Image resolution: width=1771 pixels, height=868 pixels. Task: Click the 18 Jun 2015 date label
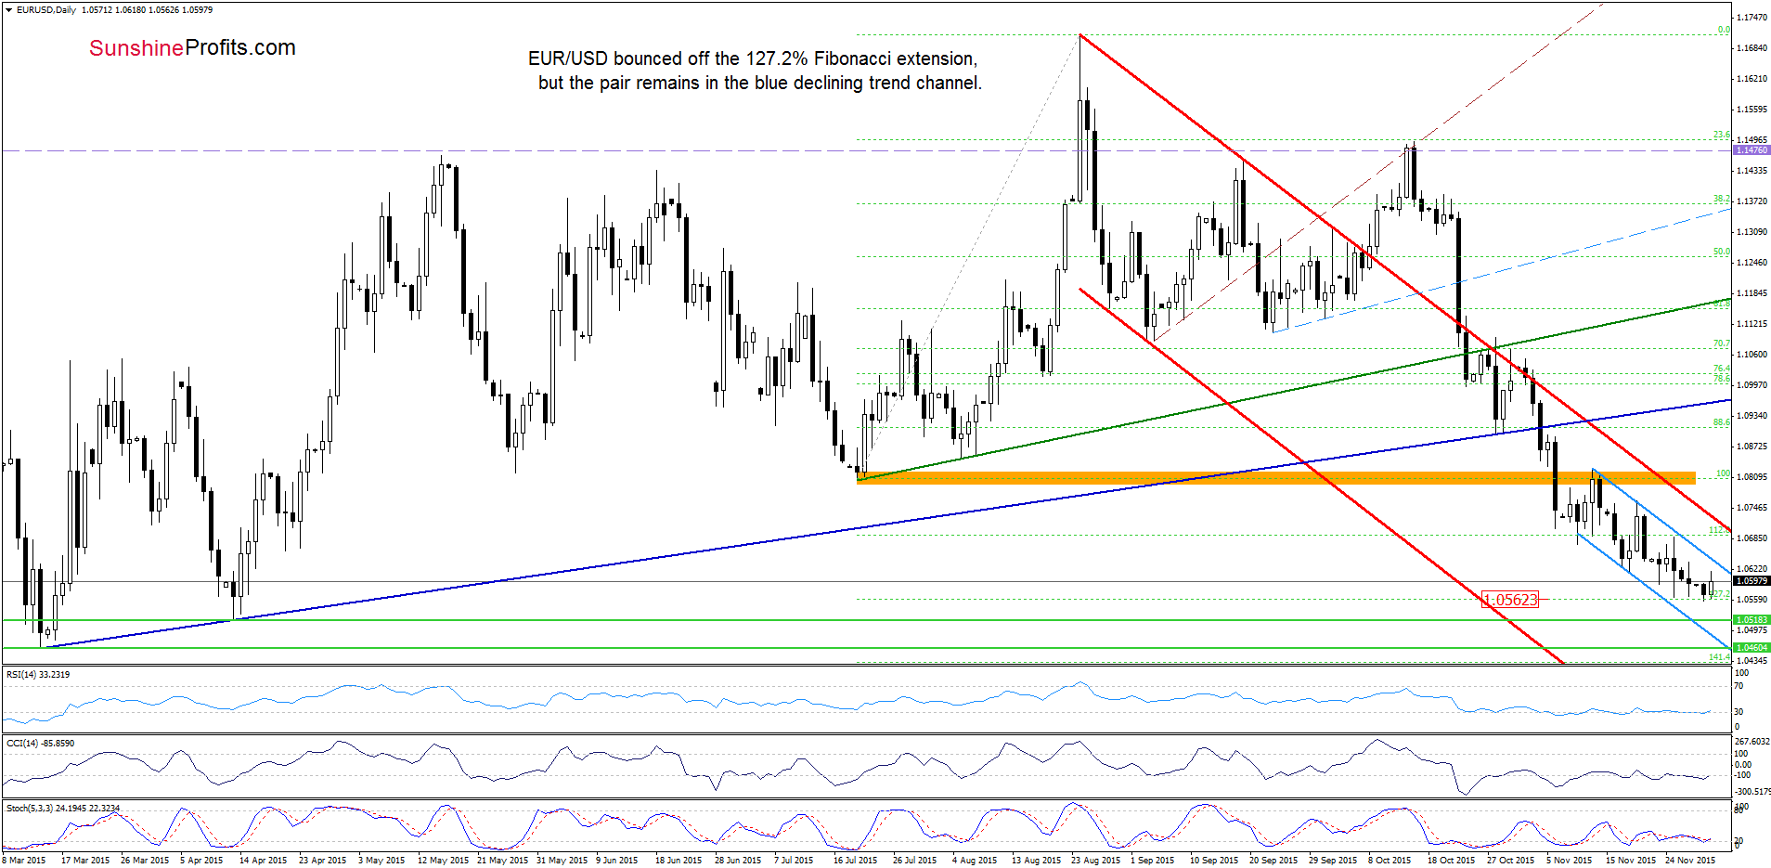tap(679, 861)
